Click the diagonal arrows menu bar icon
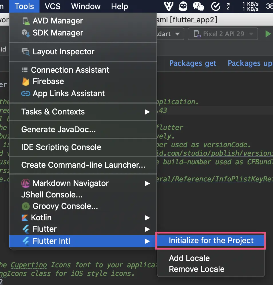The height and width of the screenshot is (285, 273). coord(228,6)
